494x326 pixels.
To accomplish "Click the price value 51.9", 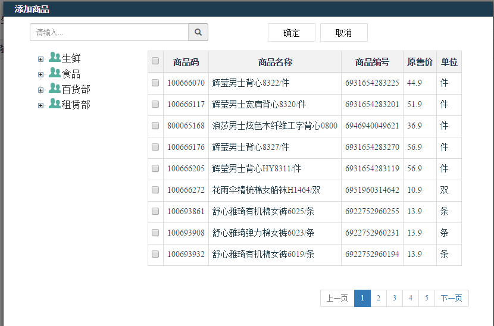I will (414, 104).
